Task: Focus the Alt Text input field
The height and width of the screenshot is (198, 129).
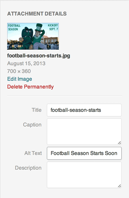Action: [x=84, y=153]
